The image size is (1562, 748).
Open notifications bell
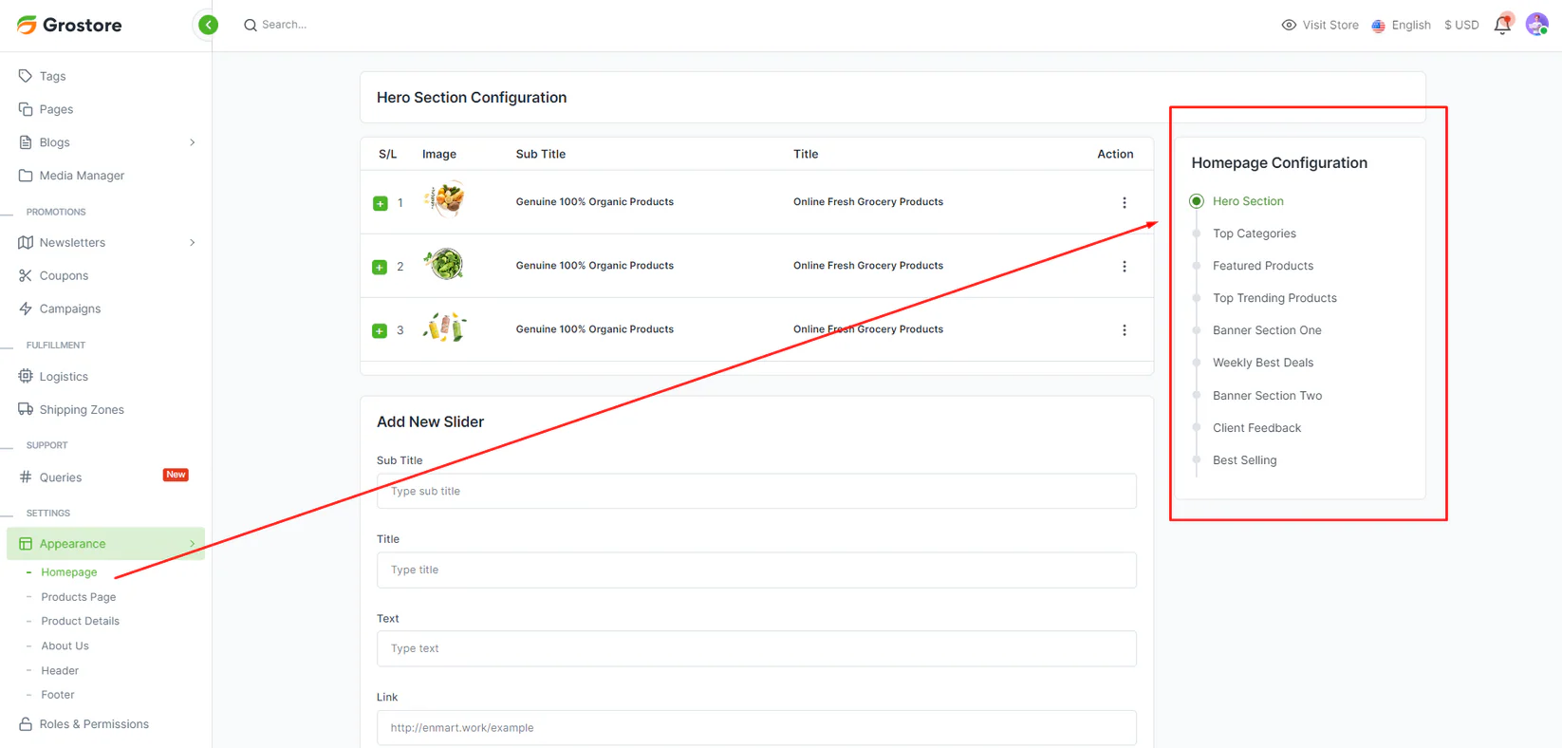(1502, 25)
